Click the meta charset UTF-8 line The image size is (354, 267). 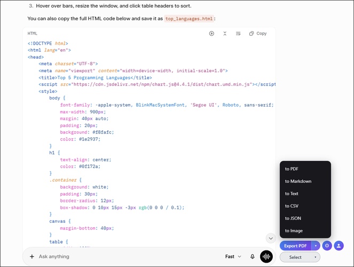coord(68,64)
